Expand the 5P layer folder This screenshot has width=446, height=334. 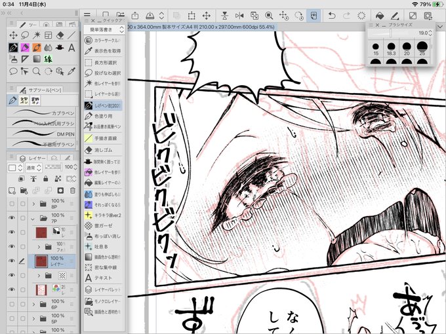click(33, 318)
